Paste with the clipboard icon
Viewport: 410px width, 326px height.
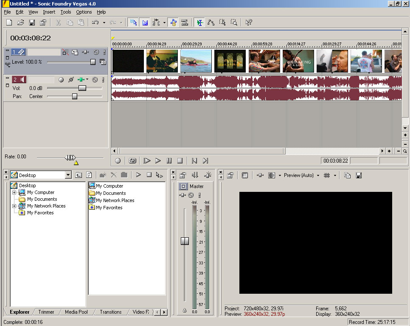coord(81,22)
